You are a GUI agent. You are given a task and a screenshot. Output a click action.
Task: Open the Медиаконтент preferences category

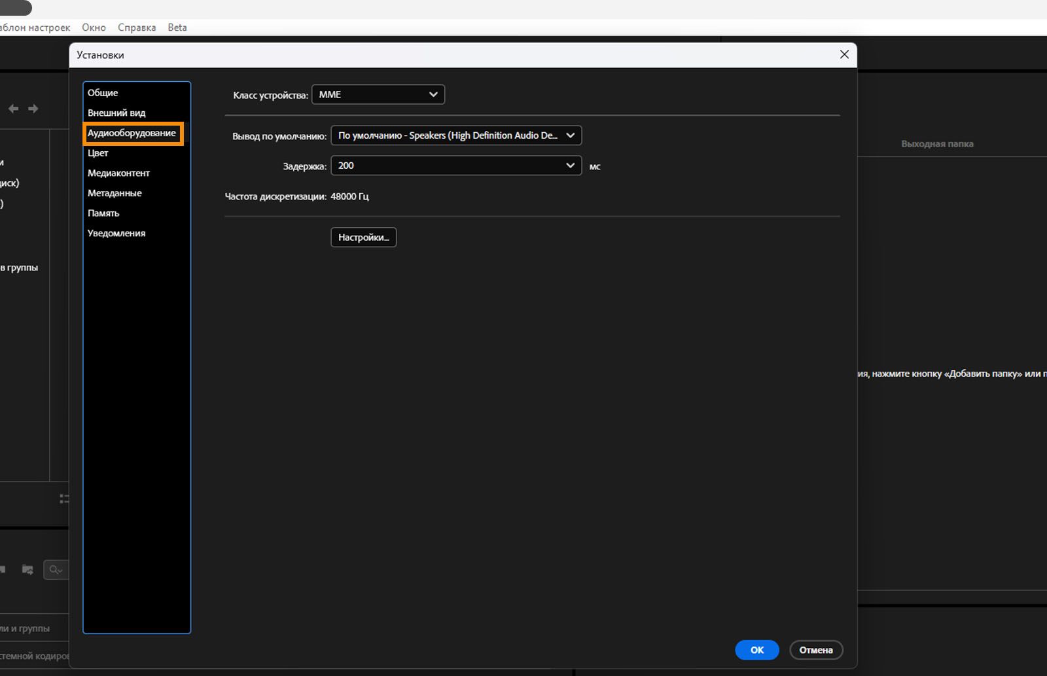118,173
